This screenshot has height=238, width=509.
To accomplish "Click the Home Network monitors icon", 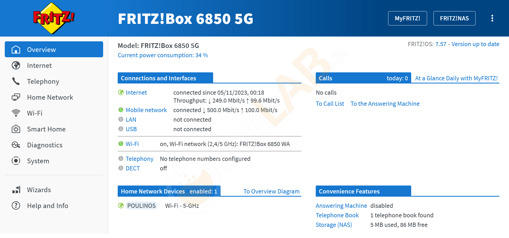I will (16, 97).
